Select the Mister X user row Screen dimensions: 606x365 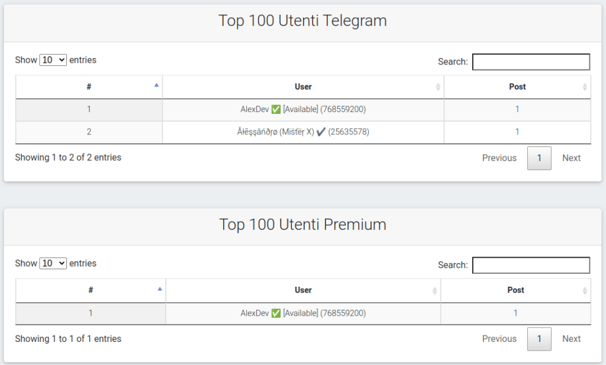(x=302, y=132)
